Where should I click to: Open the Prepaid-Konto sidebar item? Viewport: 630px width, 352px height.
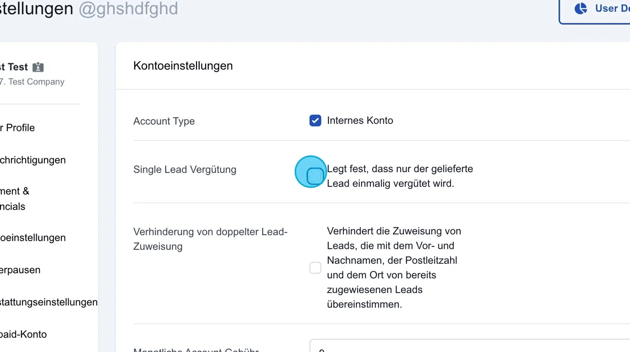pos(23,334)
